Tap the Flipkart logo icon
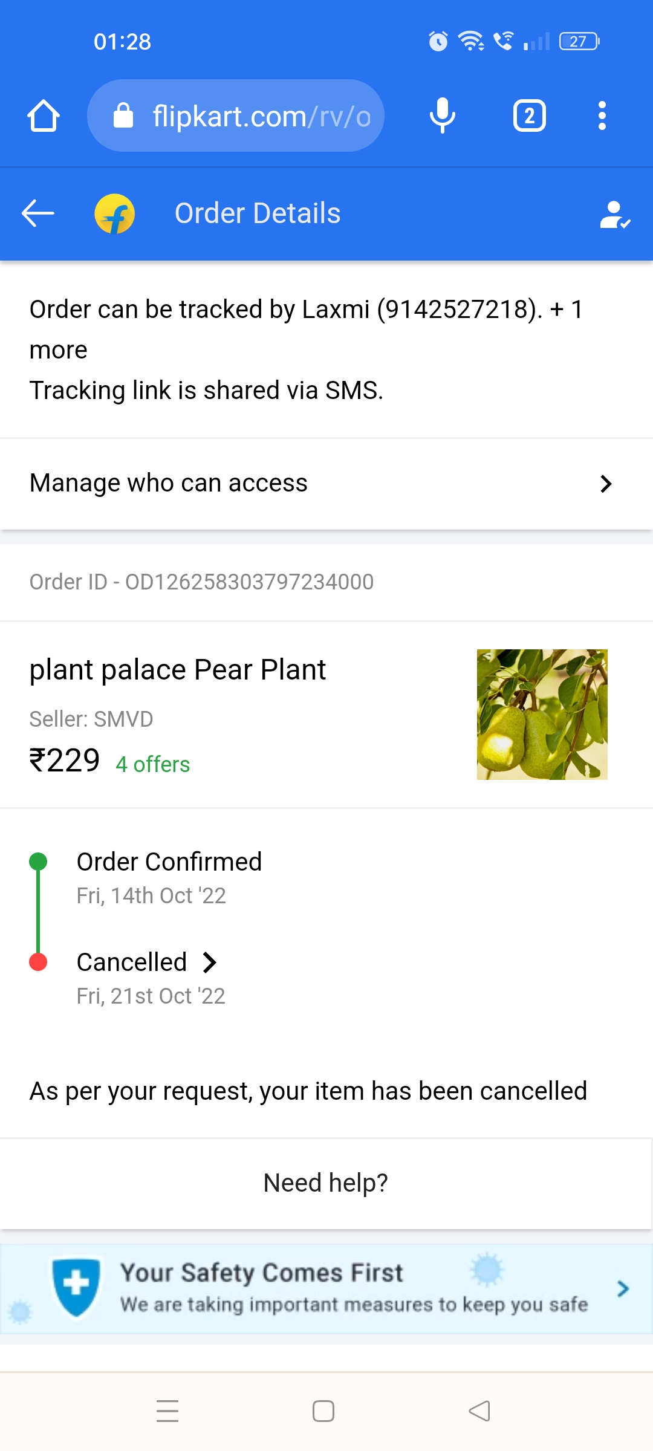Image resolution: width=653 pixels, height=1451 pixels. tap(114, 213)
